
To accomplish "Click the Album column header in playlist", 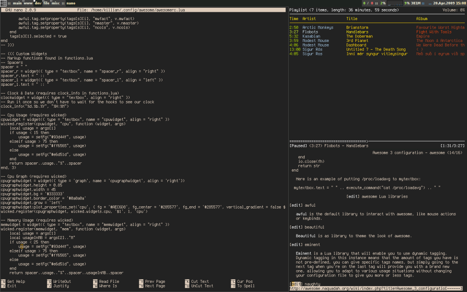I will (422, 18).
